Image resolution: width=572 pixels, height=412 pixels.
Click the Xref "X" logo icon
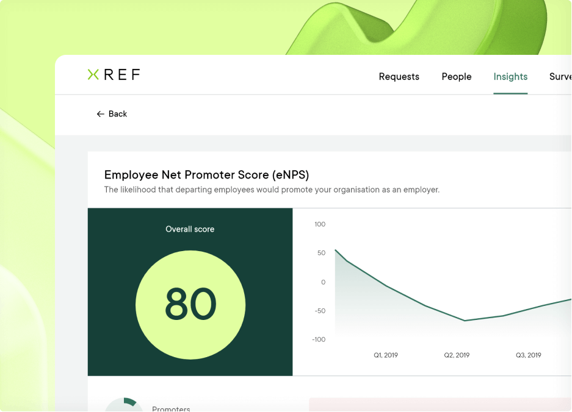click(x=92, y=74)
